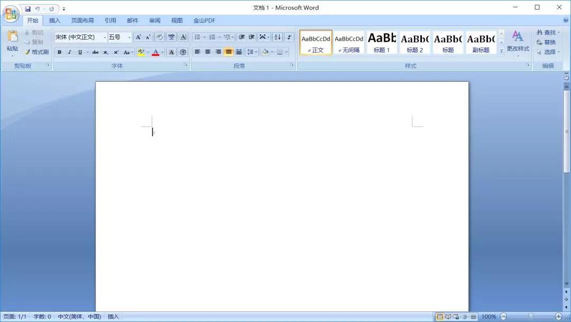571x322 pixels.
Task: Open the font size dropdown
Action: pos(129,36)
